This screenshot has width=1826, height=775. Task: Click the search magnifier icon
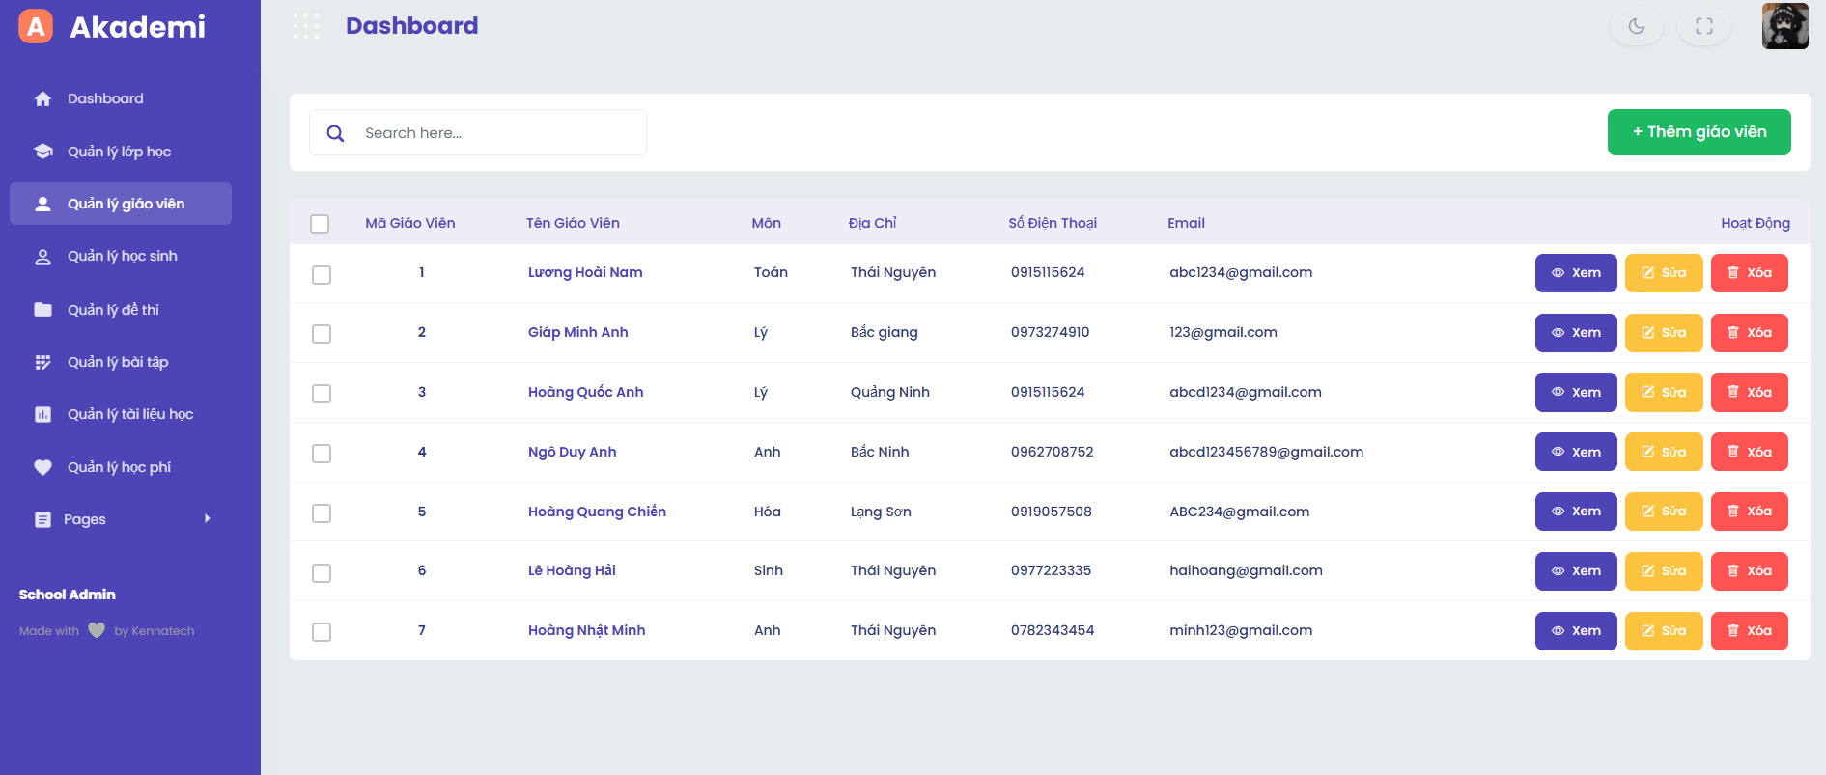(335, 133)
